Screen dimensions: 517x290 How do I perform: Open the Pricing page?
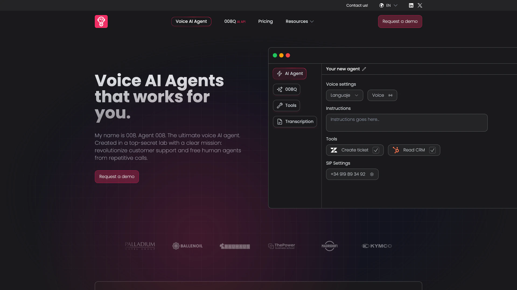click(x=265, y=21)
